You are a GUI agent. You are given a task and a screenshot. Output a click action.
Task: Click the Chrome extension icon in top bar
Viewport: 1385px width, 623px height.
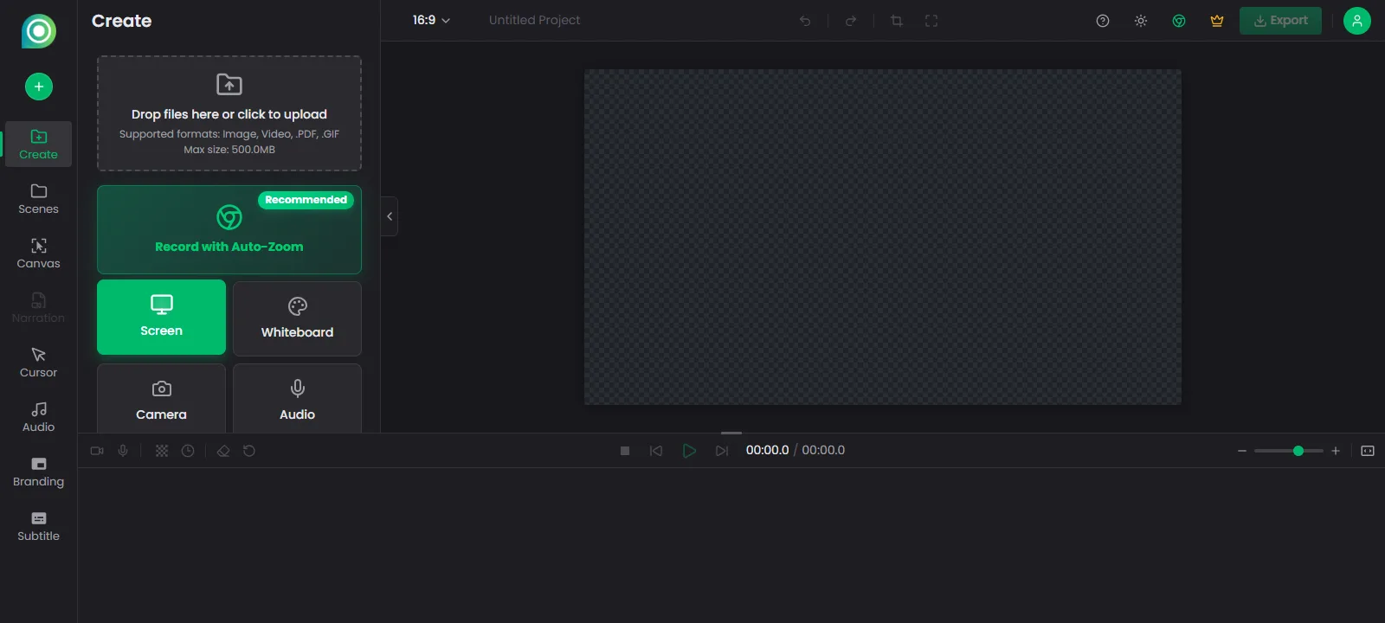1179,21
